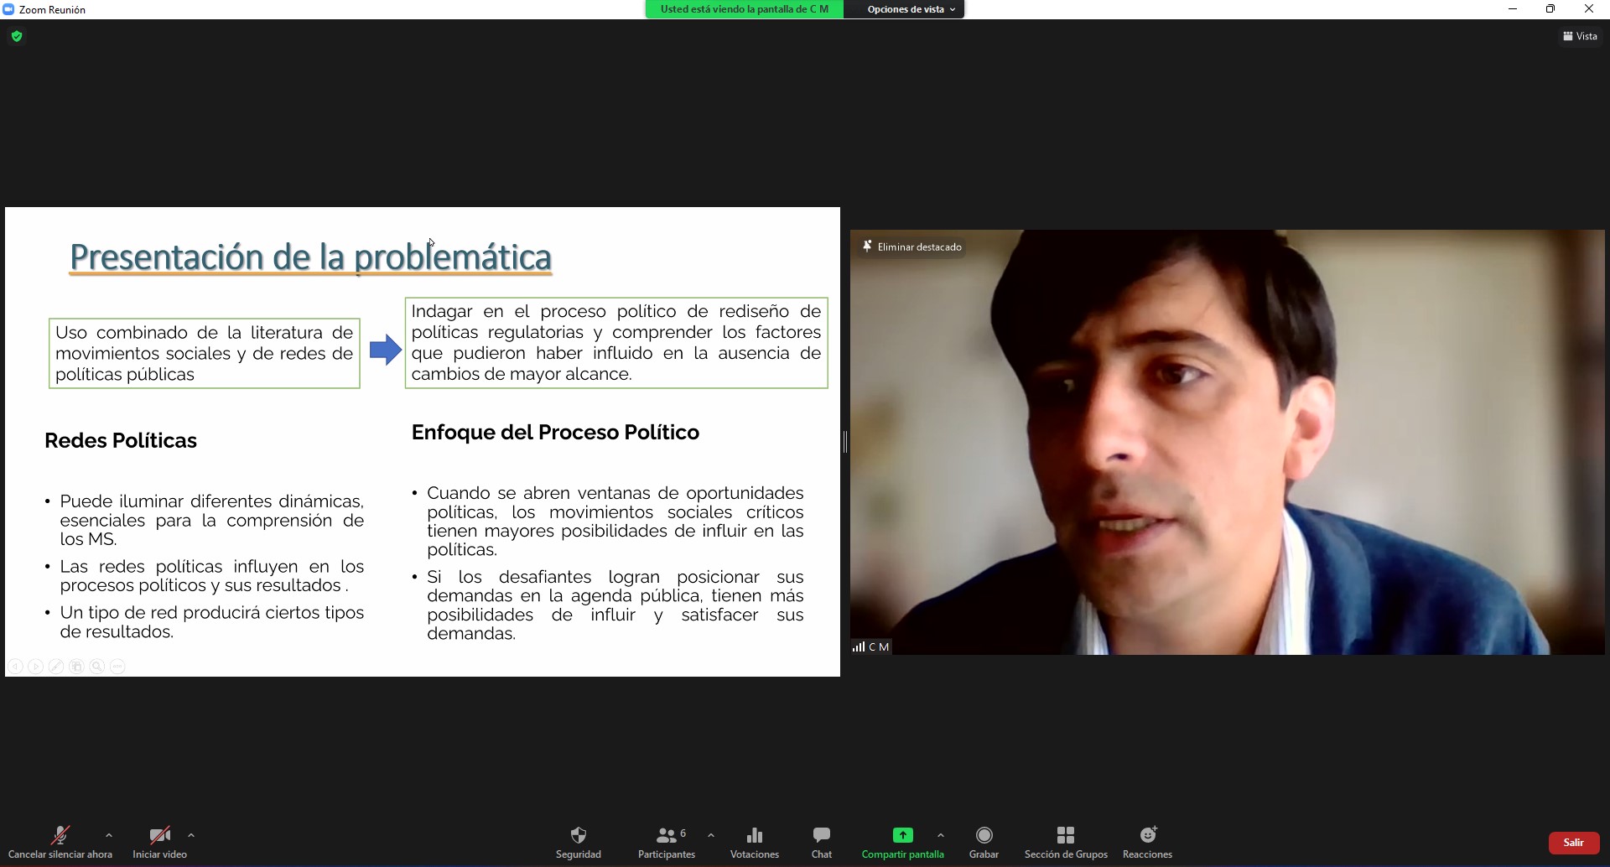Open the Reacciones emoji menu
Image resolution: width=1610 pixels, height=867 pixels.
click(x=1148, y=842)
